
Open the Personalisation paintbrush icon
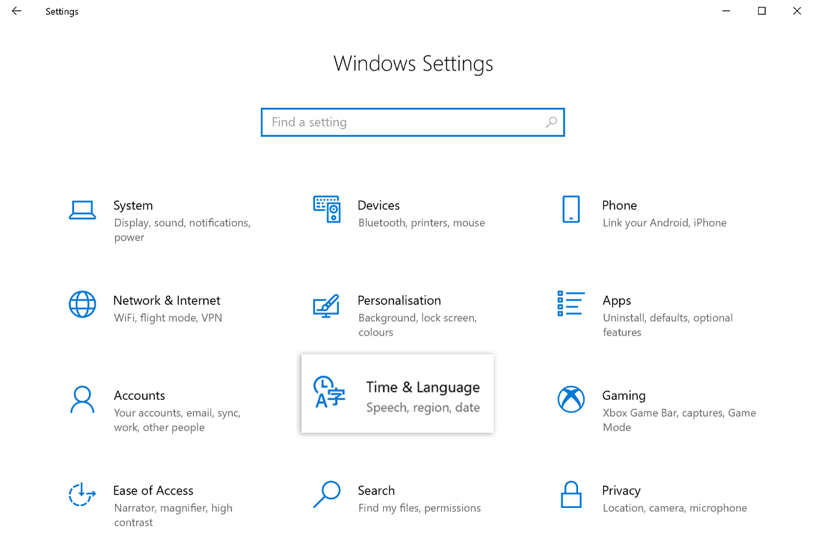coord(326,305)
